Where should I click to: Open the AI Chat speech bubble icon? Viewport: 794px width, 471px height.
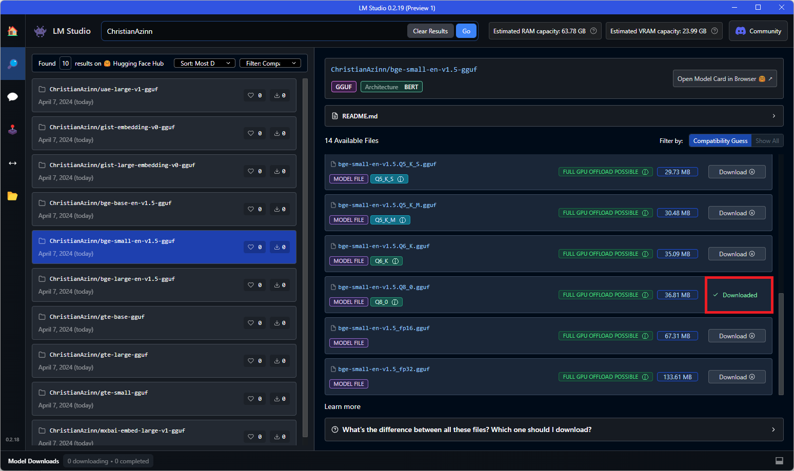tap(12, 97)
